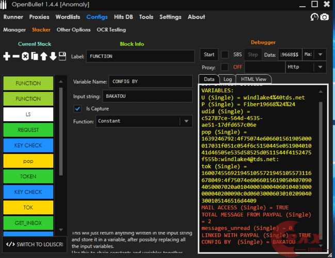Open the wordlist type dropdown beside Data
The image size is (335, 258).
click(x=321, y=55)
